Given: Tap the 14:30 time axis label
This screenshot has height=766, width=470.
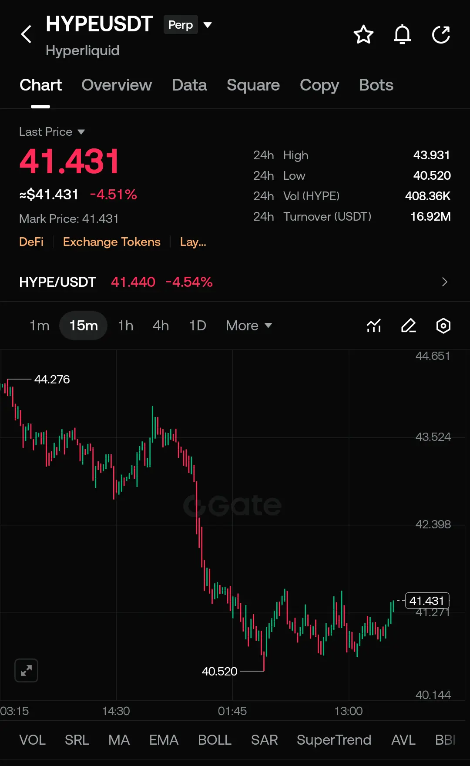Looking at the screenshot, I should click(x=116, y=711).
